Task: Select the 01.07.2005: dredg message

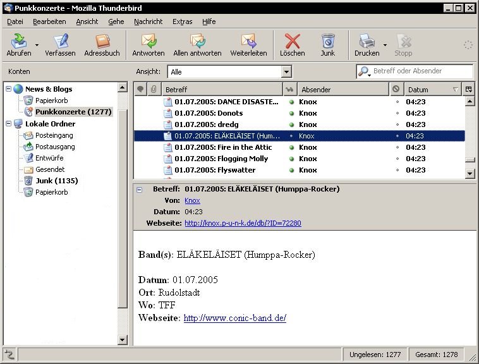Action: click(x=300, y=124)
